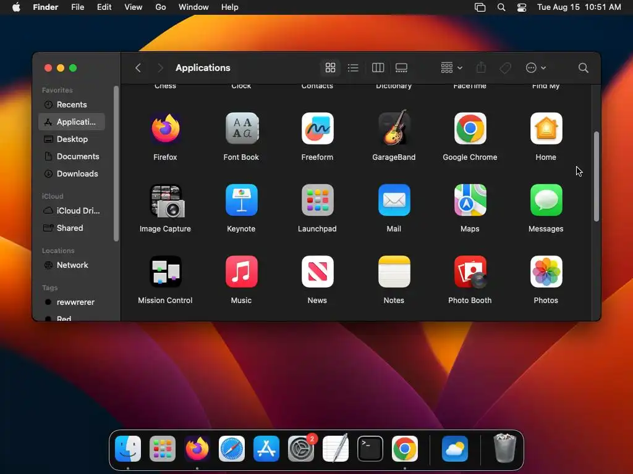Select Image Capture app icon

(166, 201)
